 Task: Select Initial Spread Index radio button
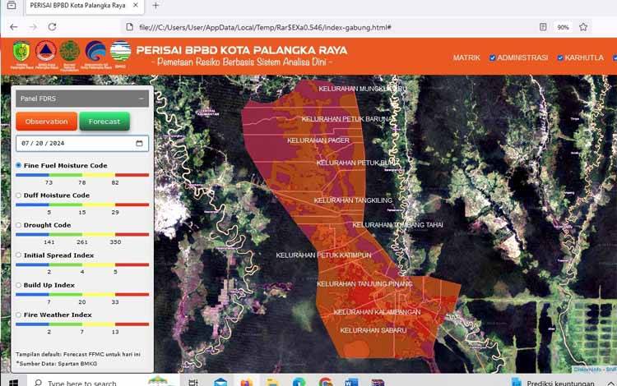point(18,255)
